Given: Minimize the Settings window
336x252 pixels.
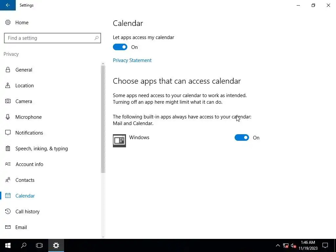Looking at the screenshot, I should [x=298, y=5].
